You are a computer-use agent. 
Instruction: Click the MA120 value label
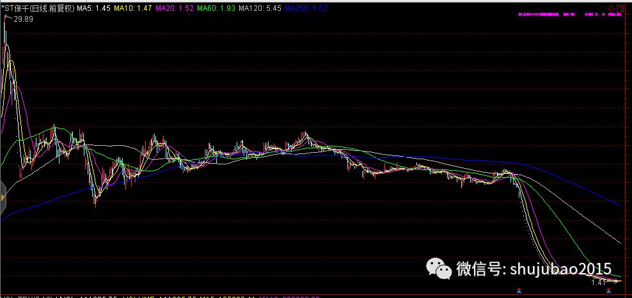coord(260,8)
